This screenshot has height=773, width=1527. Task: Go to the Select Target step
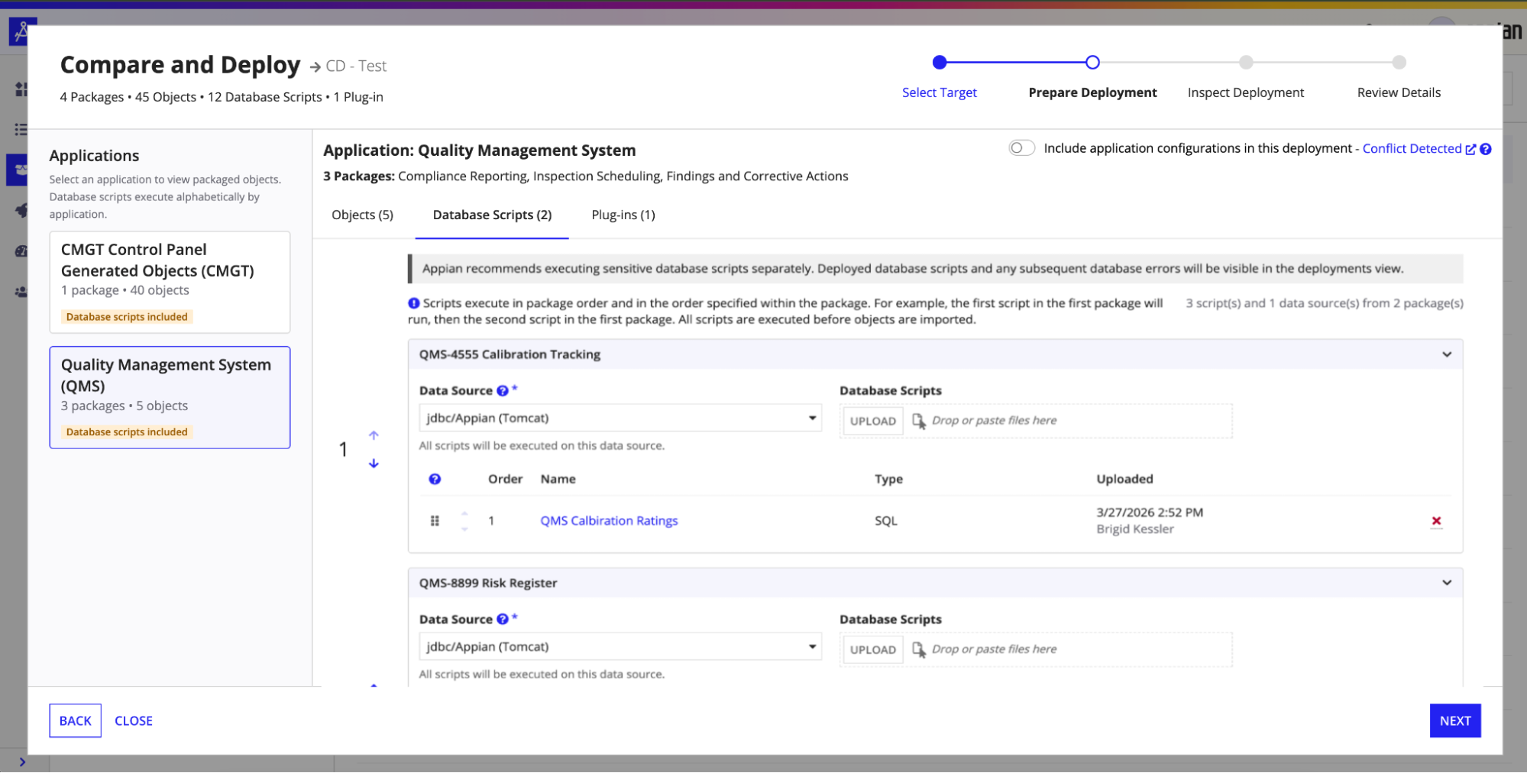(x=940, y=92)
